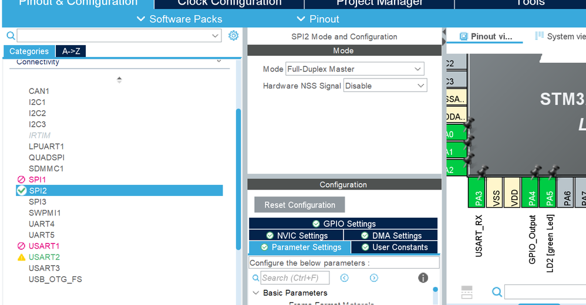Select the PA4 pin on the chip

(530, 192)
